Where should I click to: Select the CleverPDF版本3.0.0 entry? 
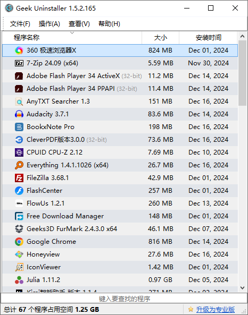(55, 140)
